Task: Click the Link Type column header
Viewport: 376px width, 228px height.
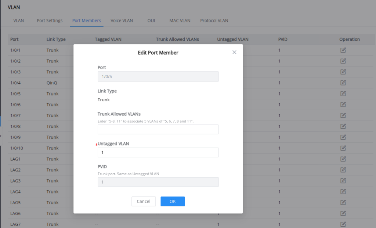Action: click(56, 39)
